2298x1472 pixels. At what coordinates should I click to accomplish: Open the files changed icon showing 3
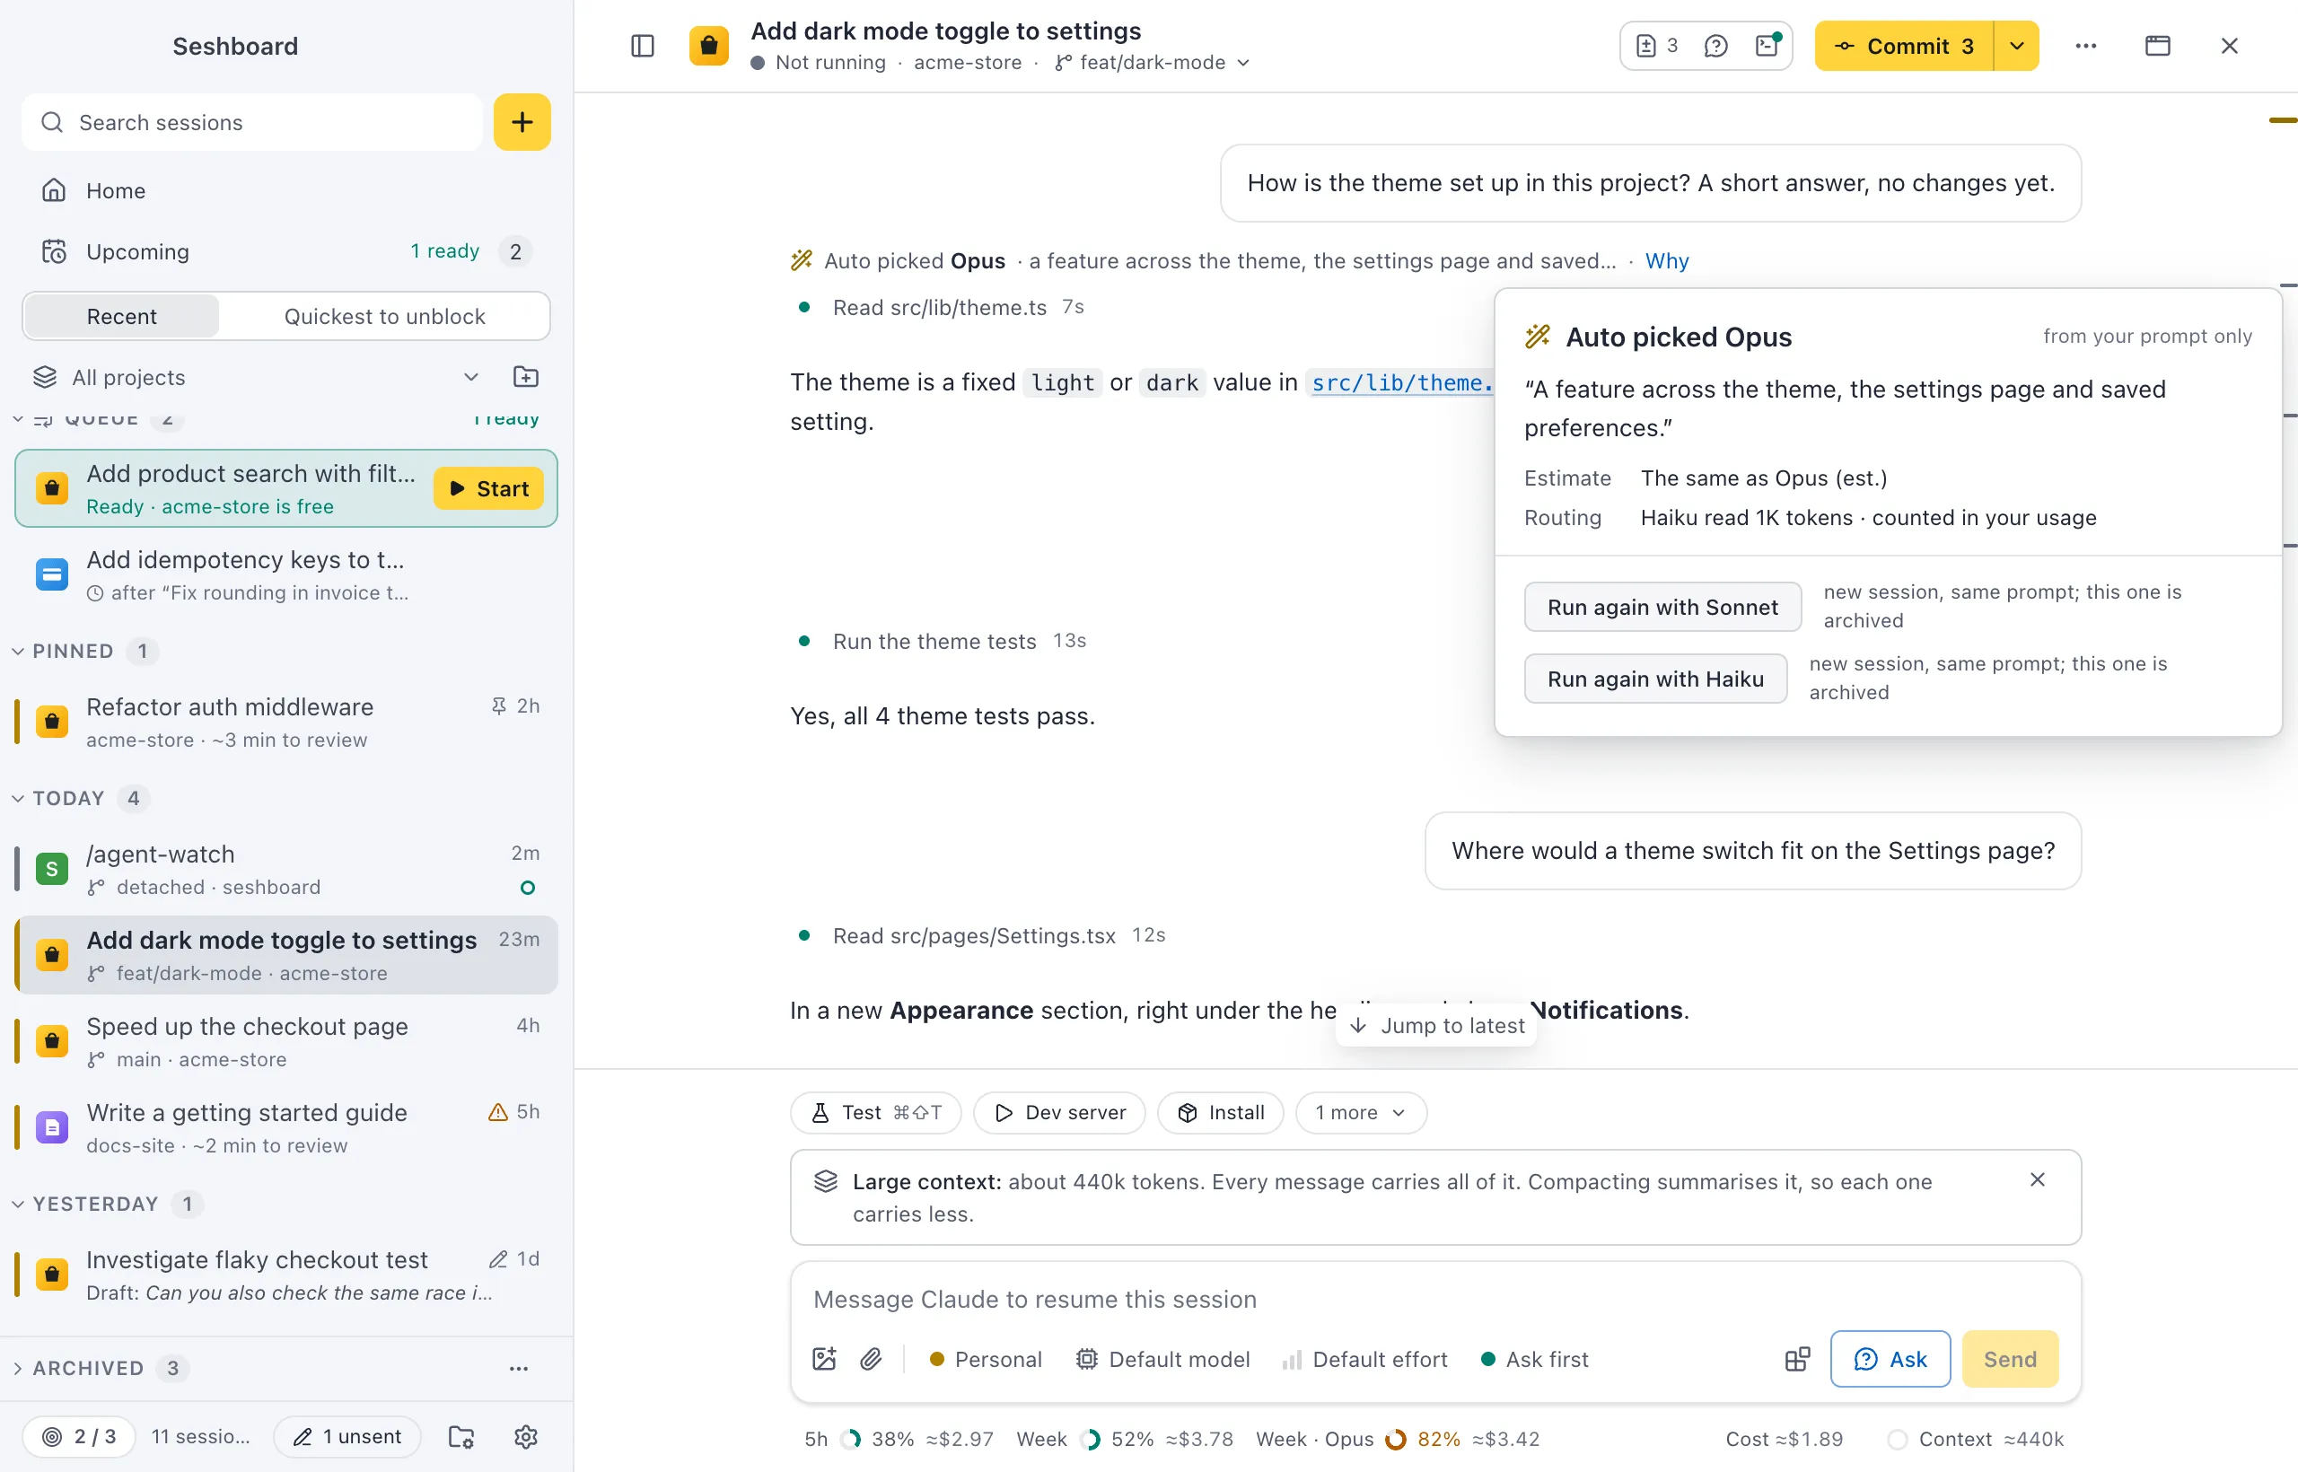pos(1658,46)
